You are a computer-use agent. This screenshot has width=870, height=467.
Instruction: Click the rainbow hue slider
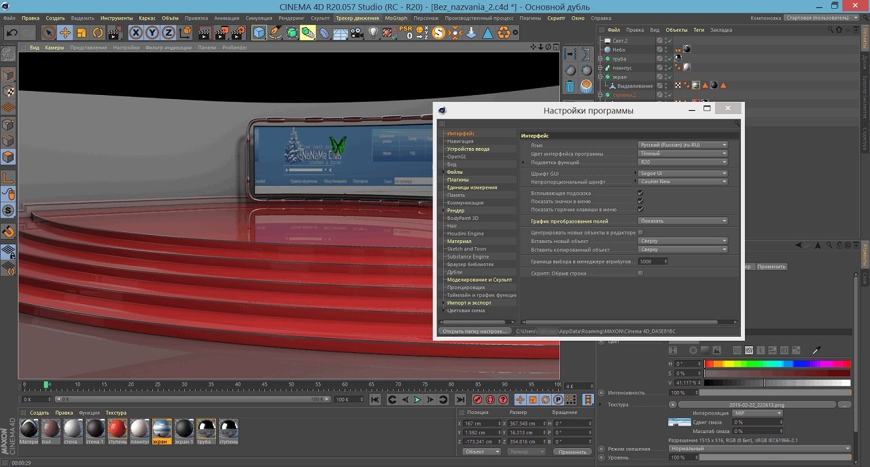(777, 364)
